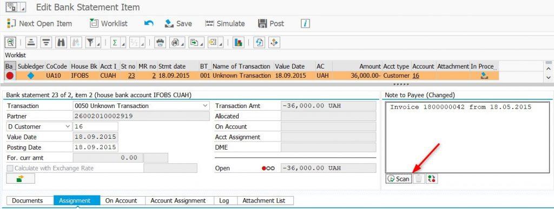
Task: Click the Amount column header
Action: click(357, 66)
